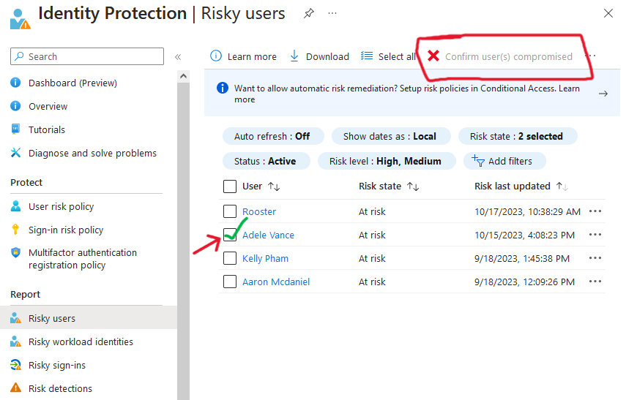Go to the Overview page
The image size is (626, 400).
48,107
